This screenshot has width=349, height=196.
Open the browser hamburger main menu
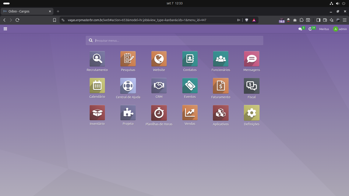pyautogui.click(x=345, y=20)
